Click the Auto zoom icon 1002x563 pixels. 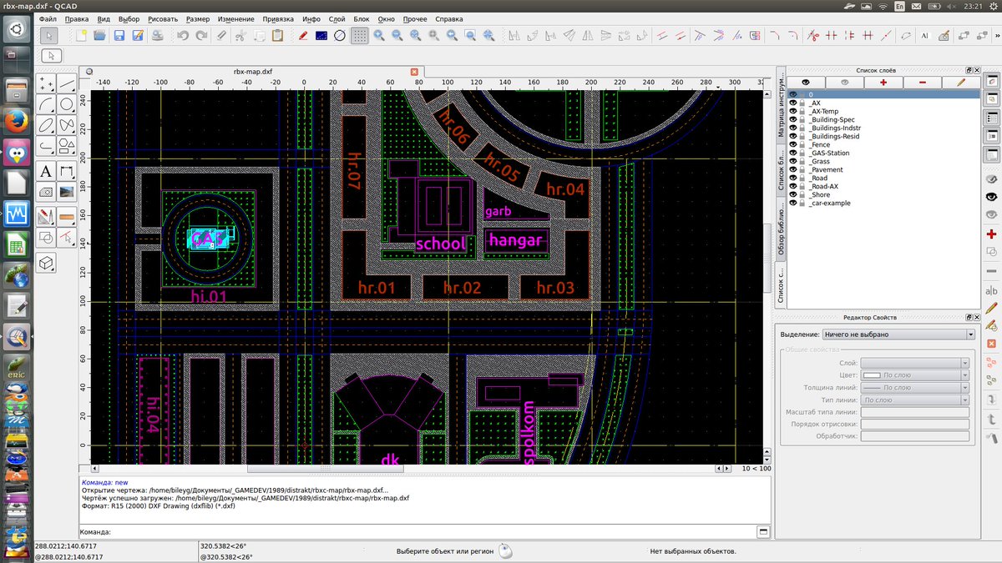416,35
